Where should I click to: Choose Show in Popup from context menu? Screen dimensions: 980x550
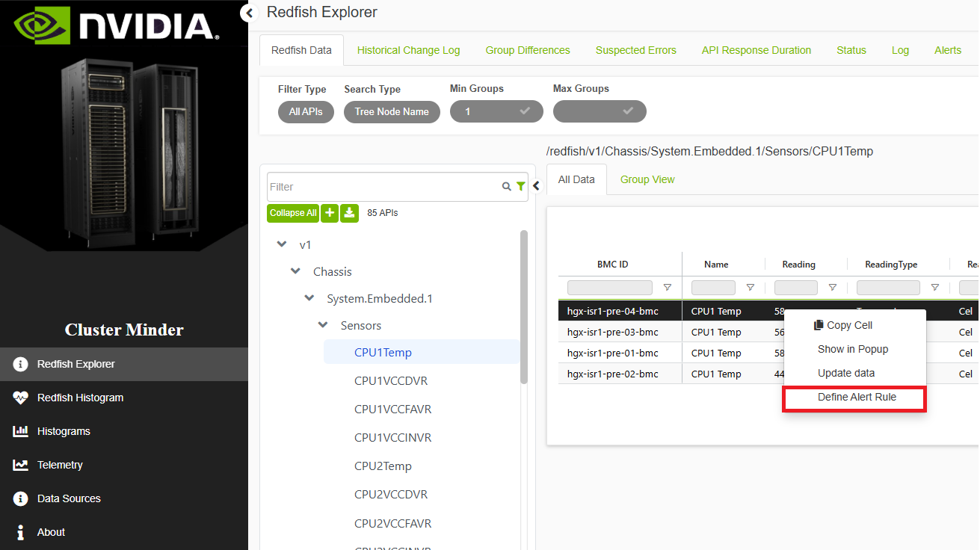click(854, 349)
